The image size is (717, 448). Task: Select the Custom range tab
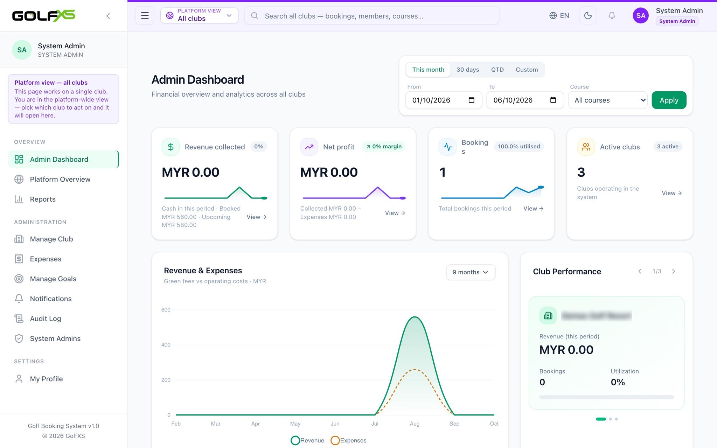527,70
